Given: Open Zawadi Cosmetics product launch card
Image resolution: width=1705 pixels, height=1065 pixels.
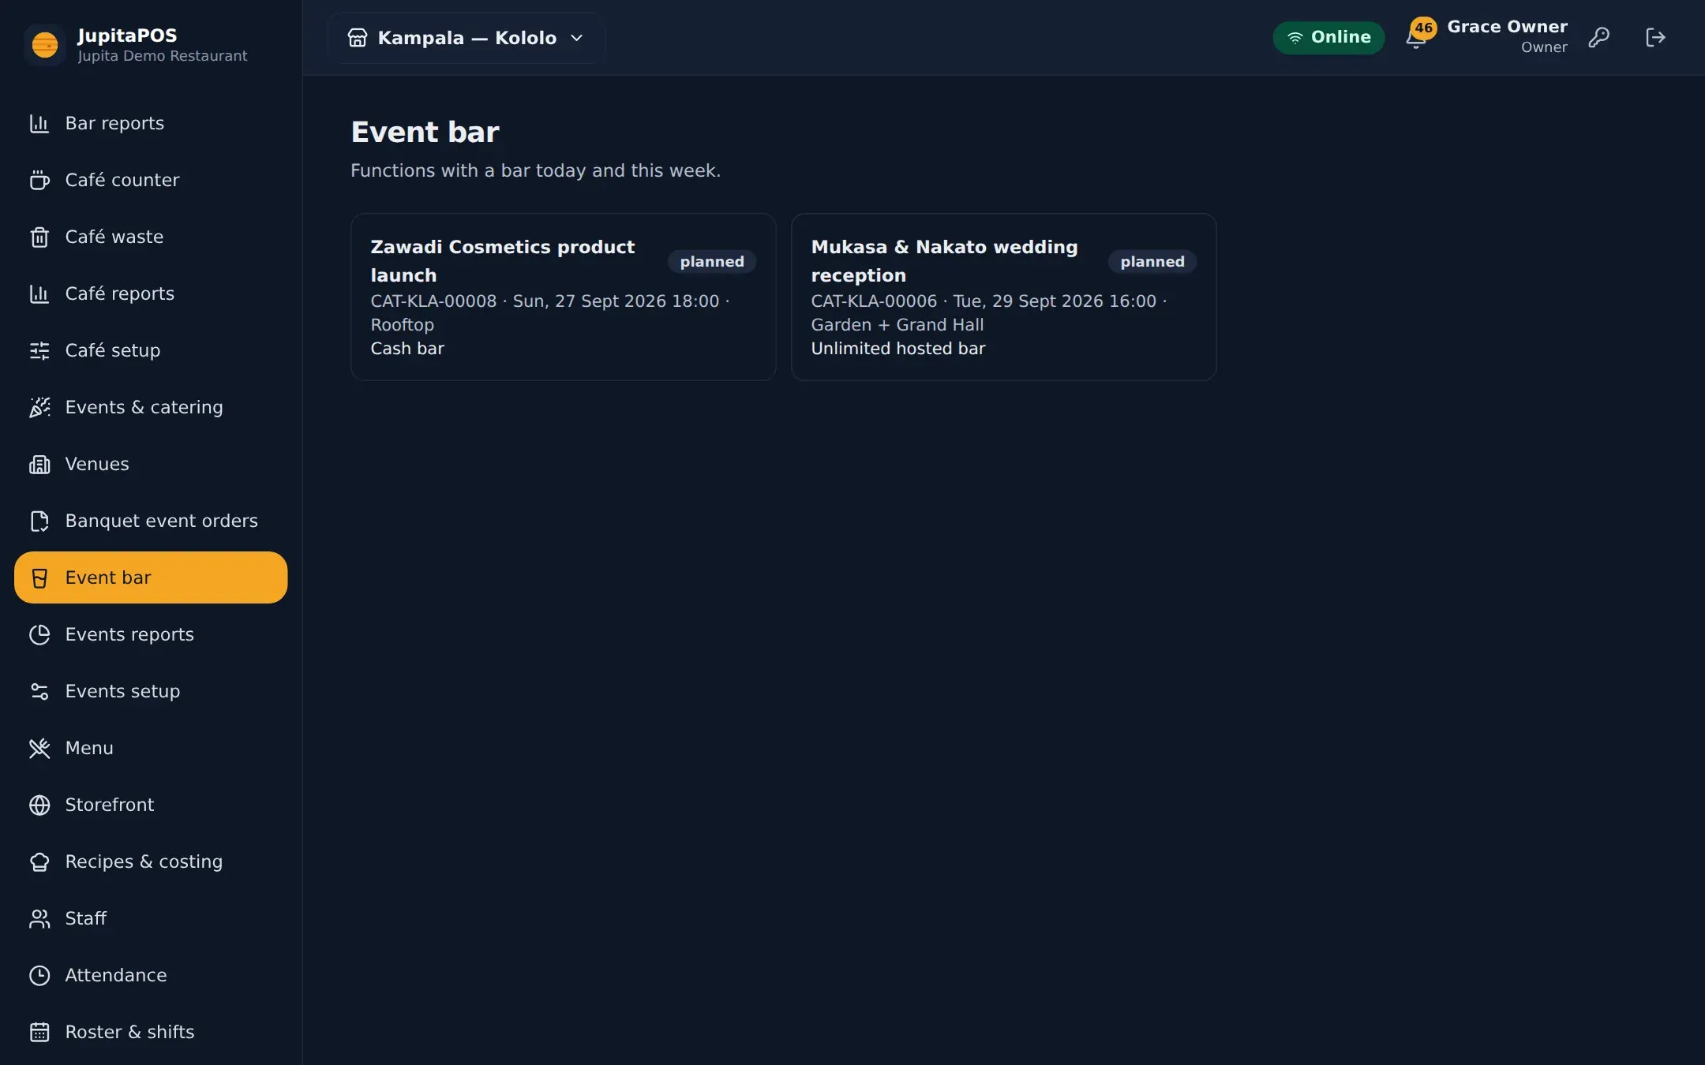Looking at the screenshot, I should (564, 297).
